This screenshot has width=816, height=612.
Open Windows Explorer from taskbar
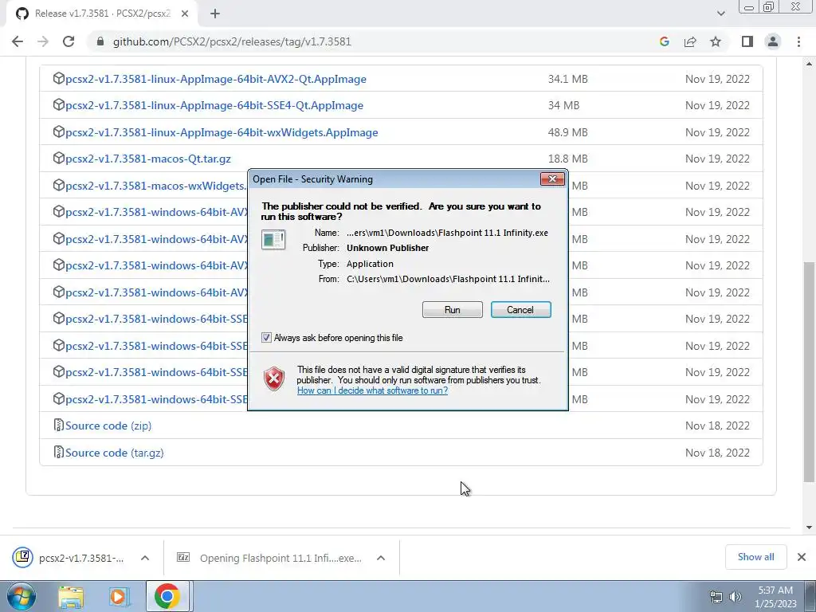[x=71, y=596]
